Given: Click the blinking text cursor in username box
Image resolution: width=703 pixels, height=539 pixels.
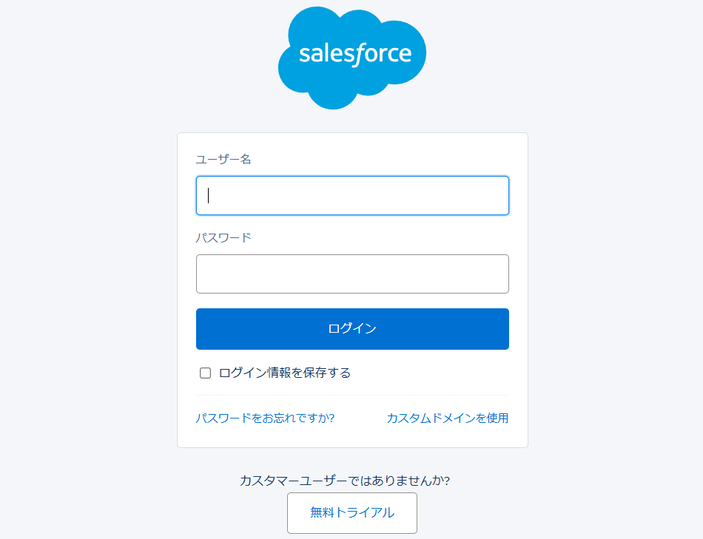Looking at the screenshot, I should (x=209, y=195).
